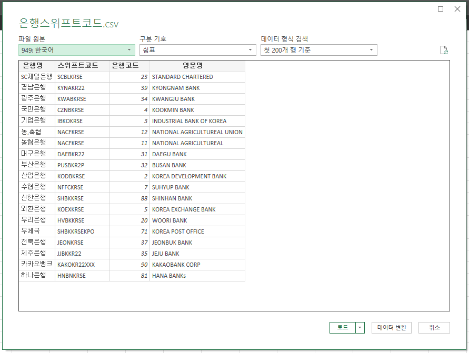Select the 스위프트코드 column header

click(x=82, y=65)
